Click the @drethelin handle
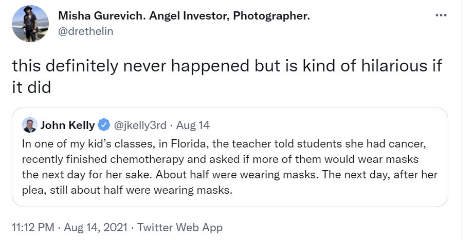The height and width of the screenshot is (240, 473). (x=85, y=31)
